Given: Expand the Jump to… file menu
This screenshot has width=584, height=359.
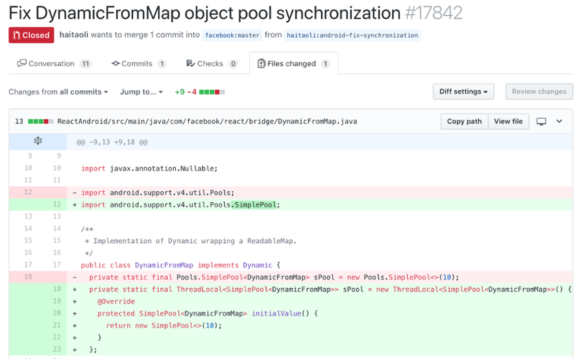Looking at the screenshot, I should point(141,92).
